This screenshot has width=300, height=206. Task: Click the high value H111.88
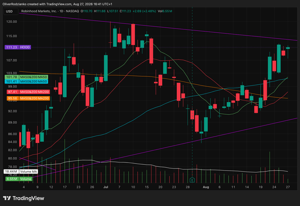(x=100, y=11)
